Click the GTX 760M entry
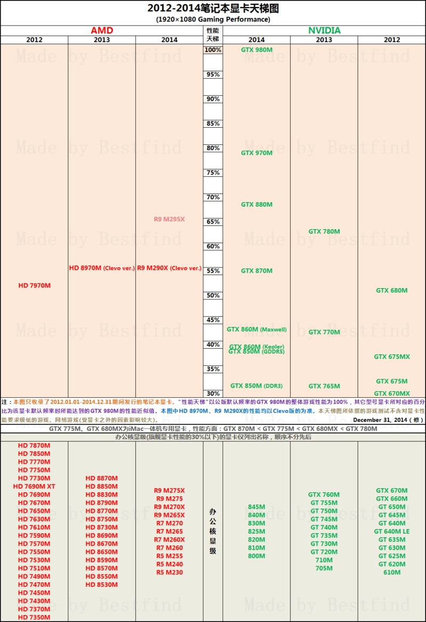 [x=324, y=495]
